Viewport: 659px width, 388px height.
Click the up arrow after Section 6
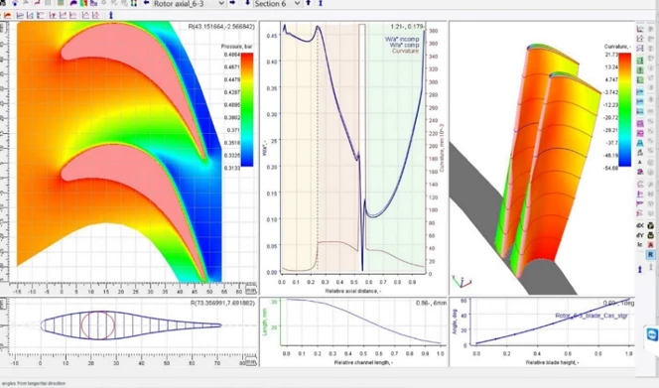(308, 3)
